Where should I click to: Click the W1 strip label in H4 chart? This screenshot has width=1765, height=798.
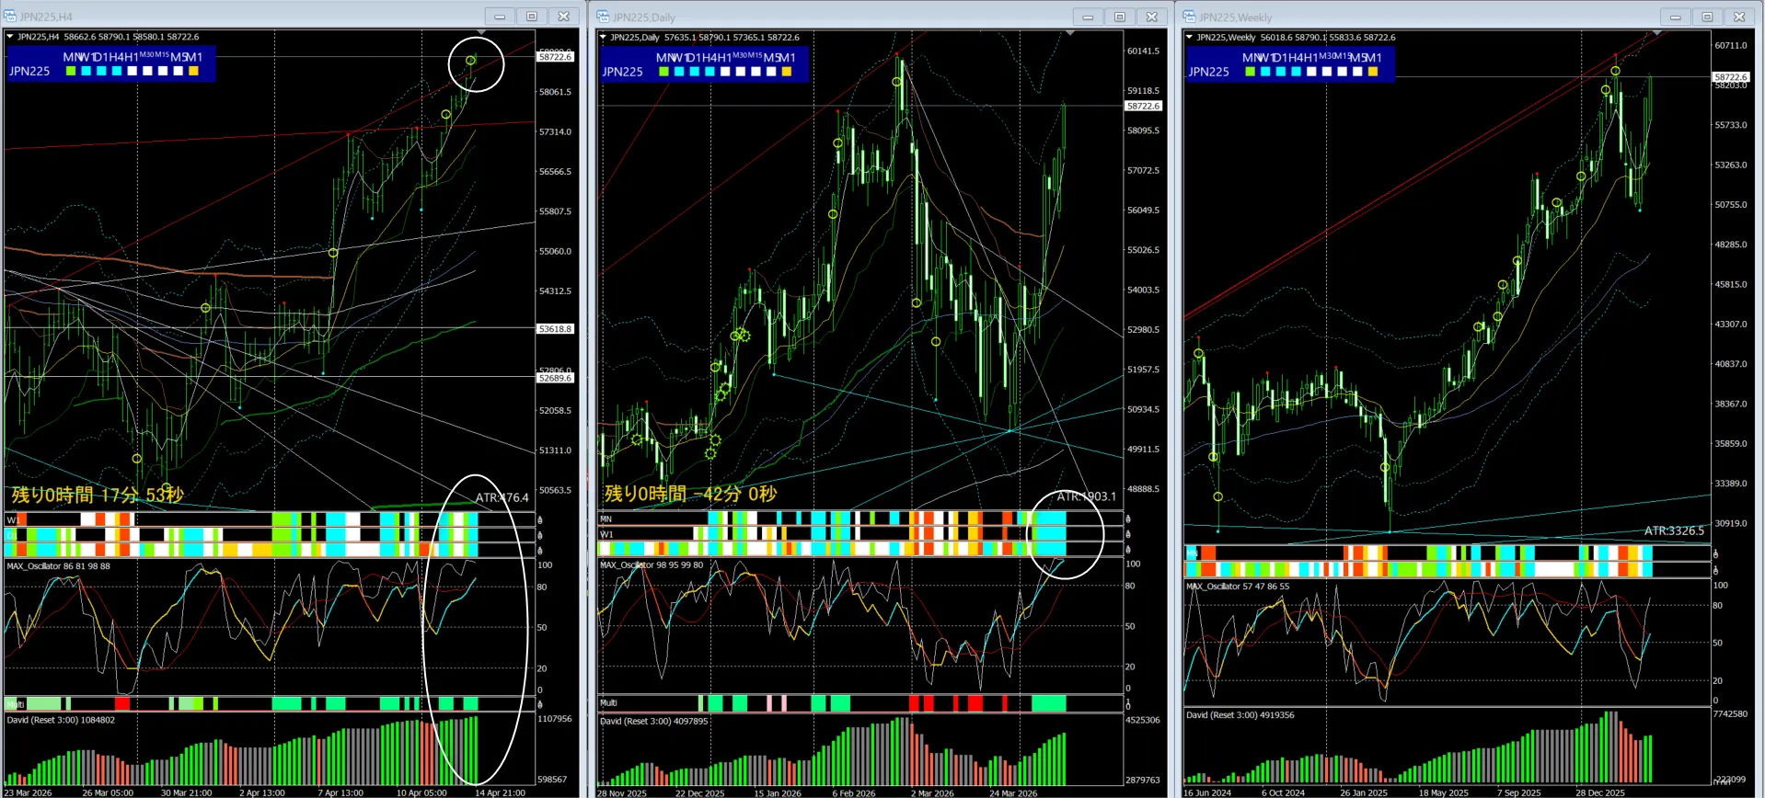point(12,520)
